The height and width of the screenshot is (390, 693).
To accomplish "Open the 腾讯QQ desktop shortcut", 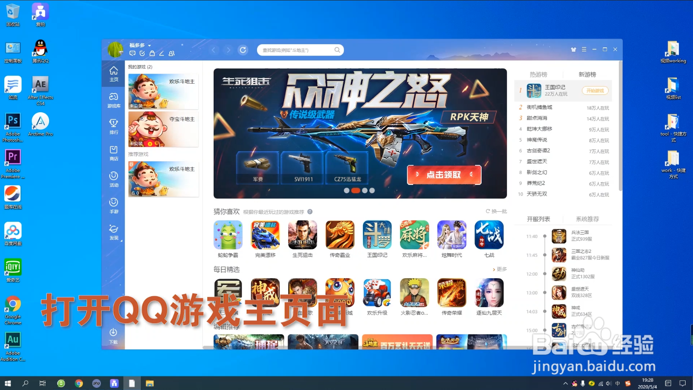I will [x=40, y=51].
